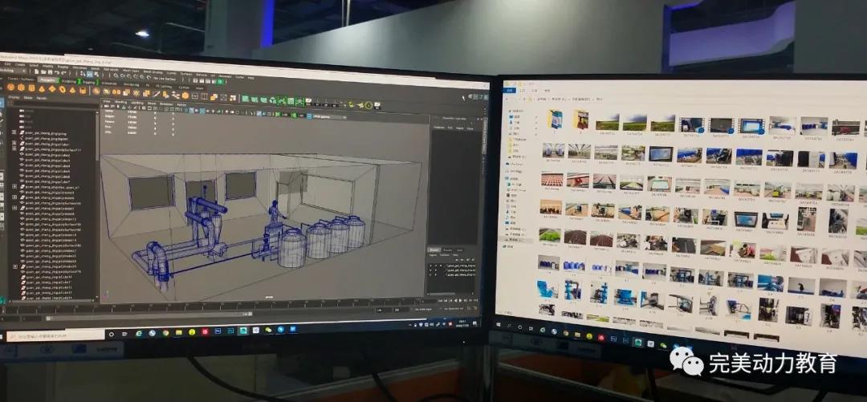Screen dimensions: 867x402
Task: Open WeChat from right monitor taskbar
Action: [x=664, y=345]
